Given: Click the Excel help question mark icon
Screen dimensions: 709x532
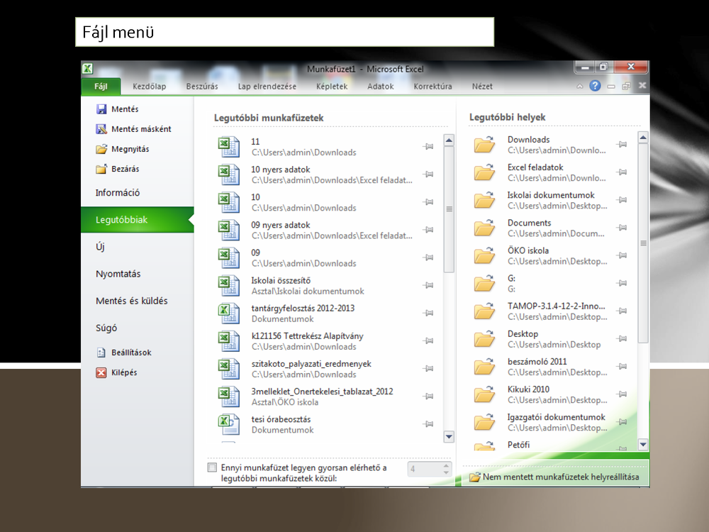Looking at the screenshot, I should click(x=595, y=86).
